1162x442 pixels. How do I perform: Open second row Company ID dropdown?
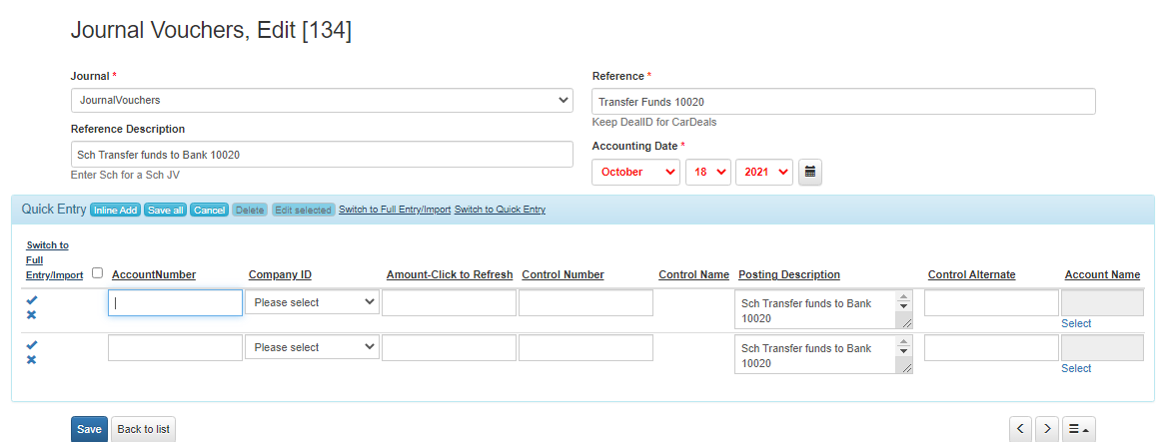(312, 347)
